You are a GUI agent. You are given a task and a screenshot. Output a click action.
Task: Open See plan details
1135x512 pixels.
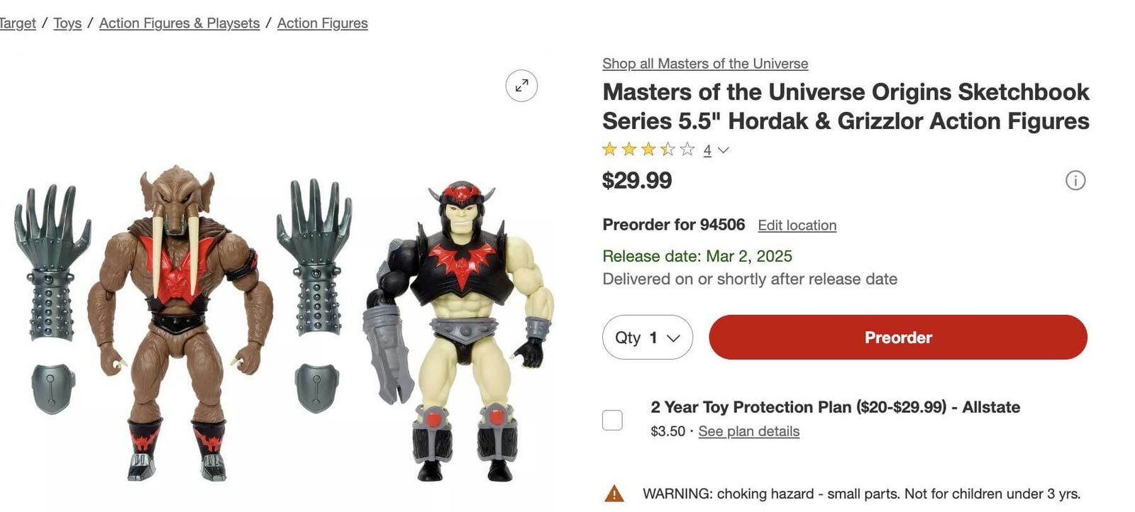click(x=748, y=430)
